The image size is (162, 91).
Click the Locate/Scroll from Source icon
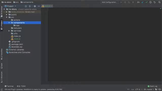(26, 6)
